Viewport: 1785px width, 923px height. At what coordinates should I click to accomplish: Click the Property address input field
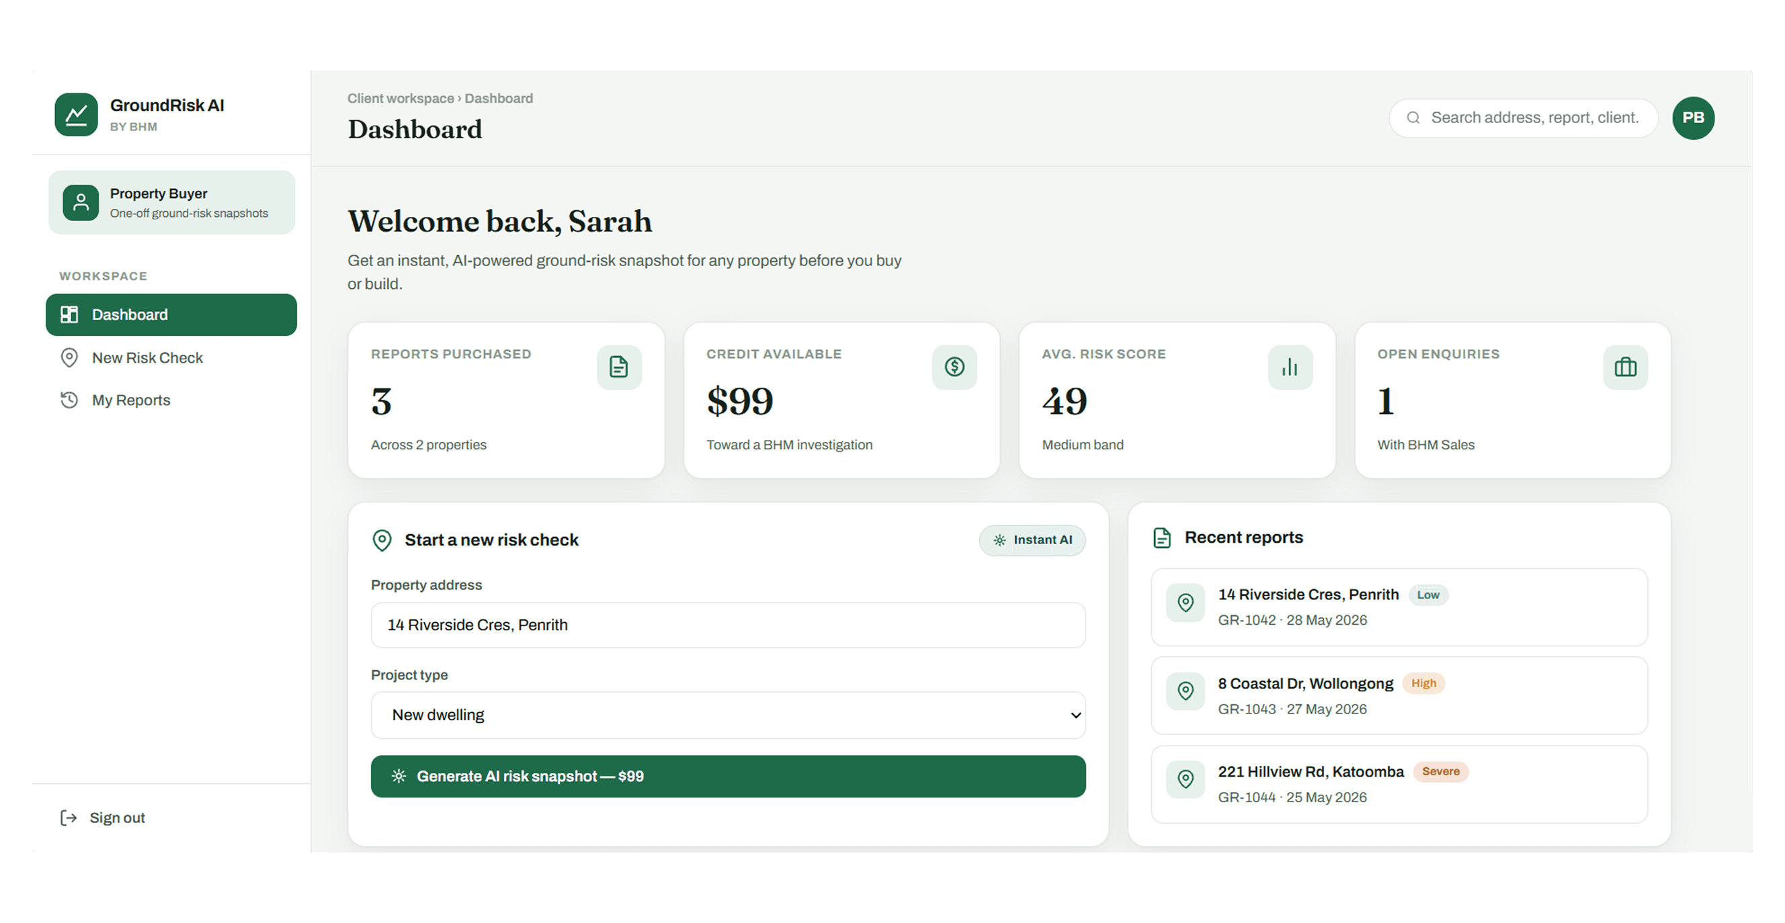tap(729, 625)
